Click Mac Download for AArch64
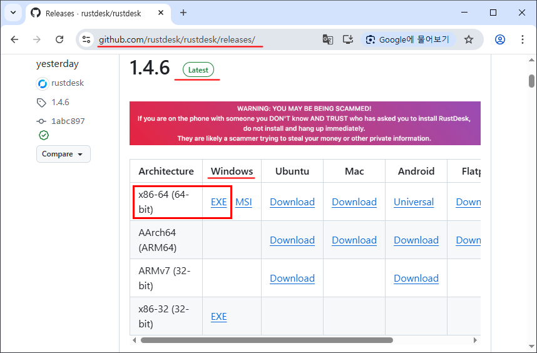Image resolution: width=537 pixels, height=353 pixels. click(354, 240)
